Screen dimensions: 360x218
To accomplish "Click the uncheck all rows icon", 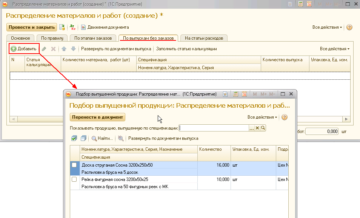I will [83, 138].
